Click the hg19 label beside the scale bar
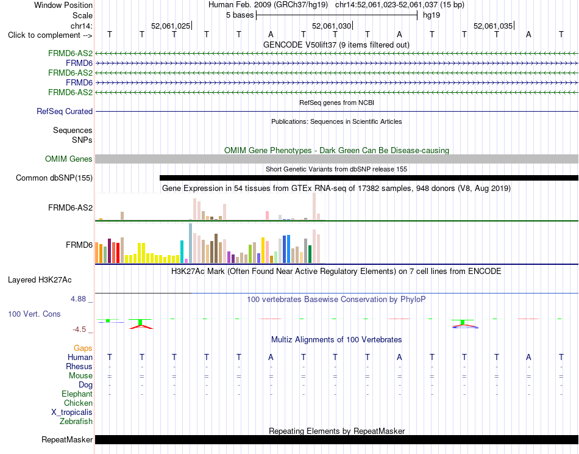Screen dimensions: 579x454 point(432,15)
